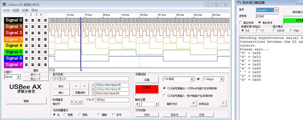303x121 pixels.
Task: Click the 清除 clear button
Action: 36,70
